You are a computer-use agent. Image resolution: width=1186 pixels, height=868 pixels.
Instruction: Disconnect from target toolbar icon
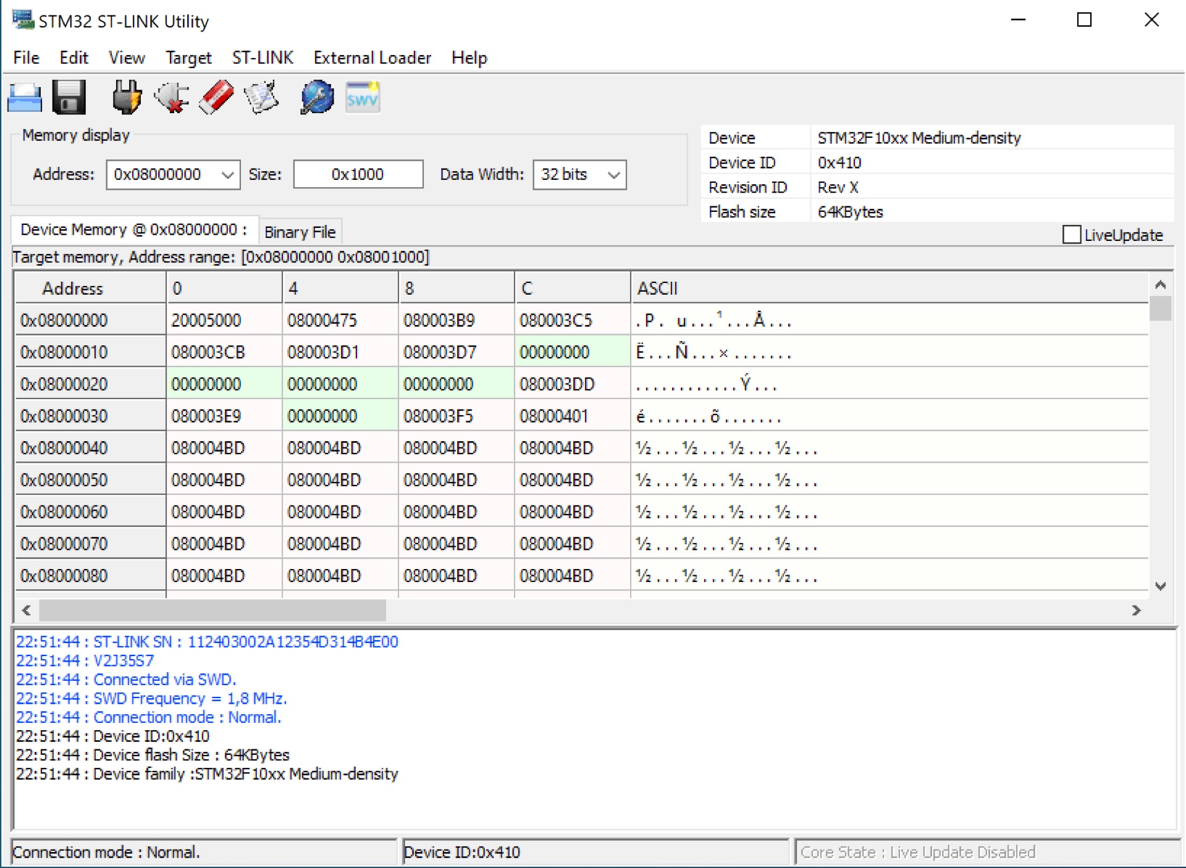(x=172, y=98)
